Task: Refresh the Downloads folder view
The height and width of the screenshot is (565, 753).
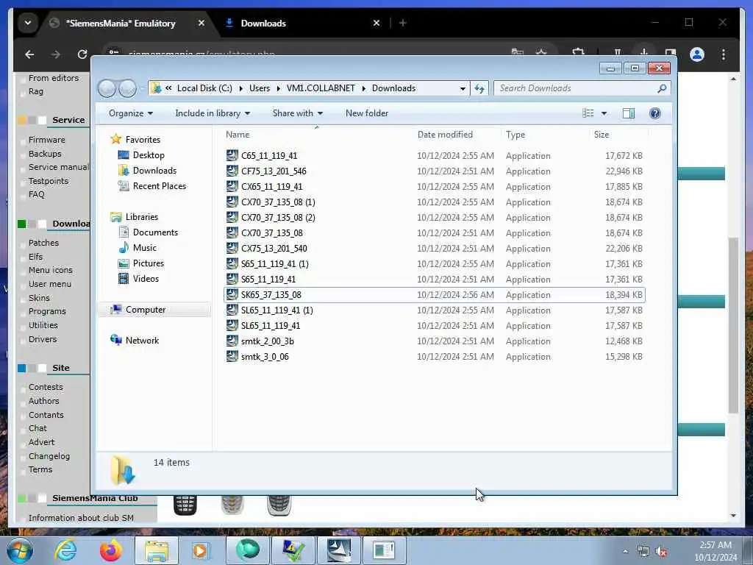Action: click(479, 88)
